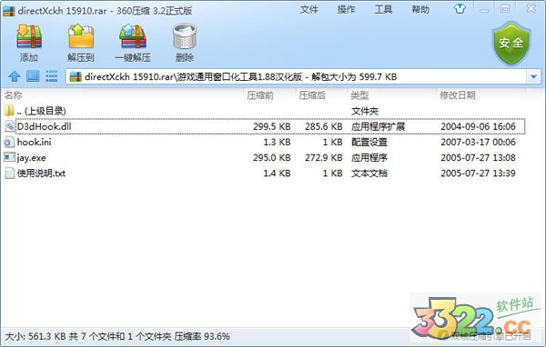546x347 pixels.
Task: Click the 添加 (Add) toolbar icon
Action: [x=29, y=36]
